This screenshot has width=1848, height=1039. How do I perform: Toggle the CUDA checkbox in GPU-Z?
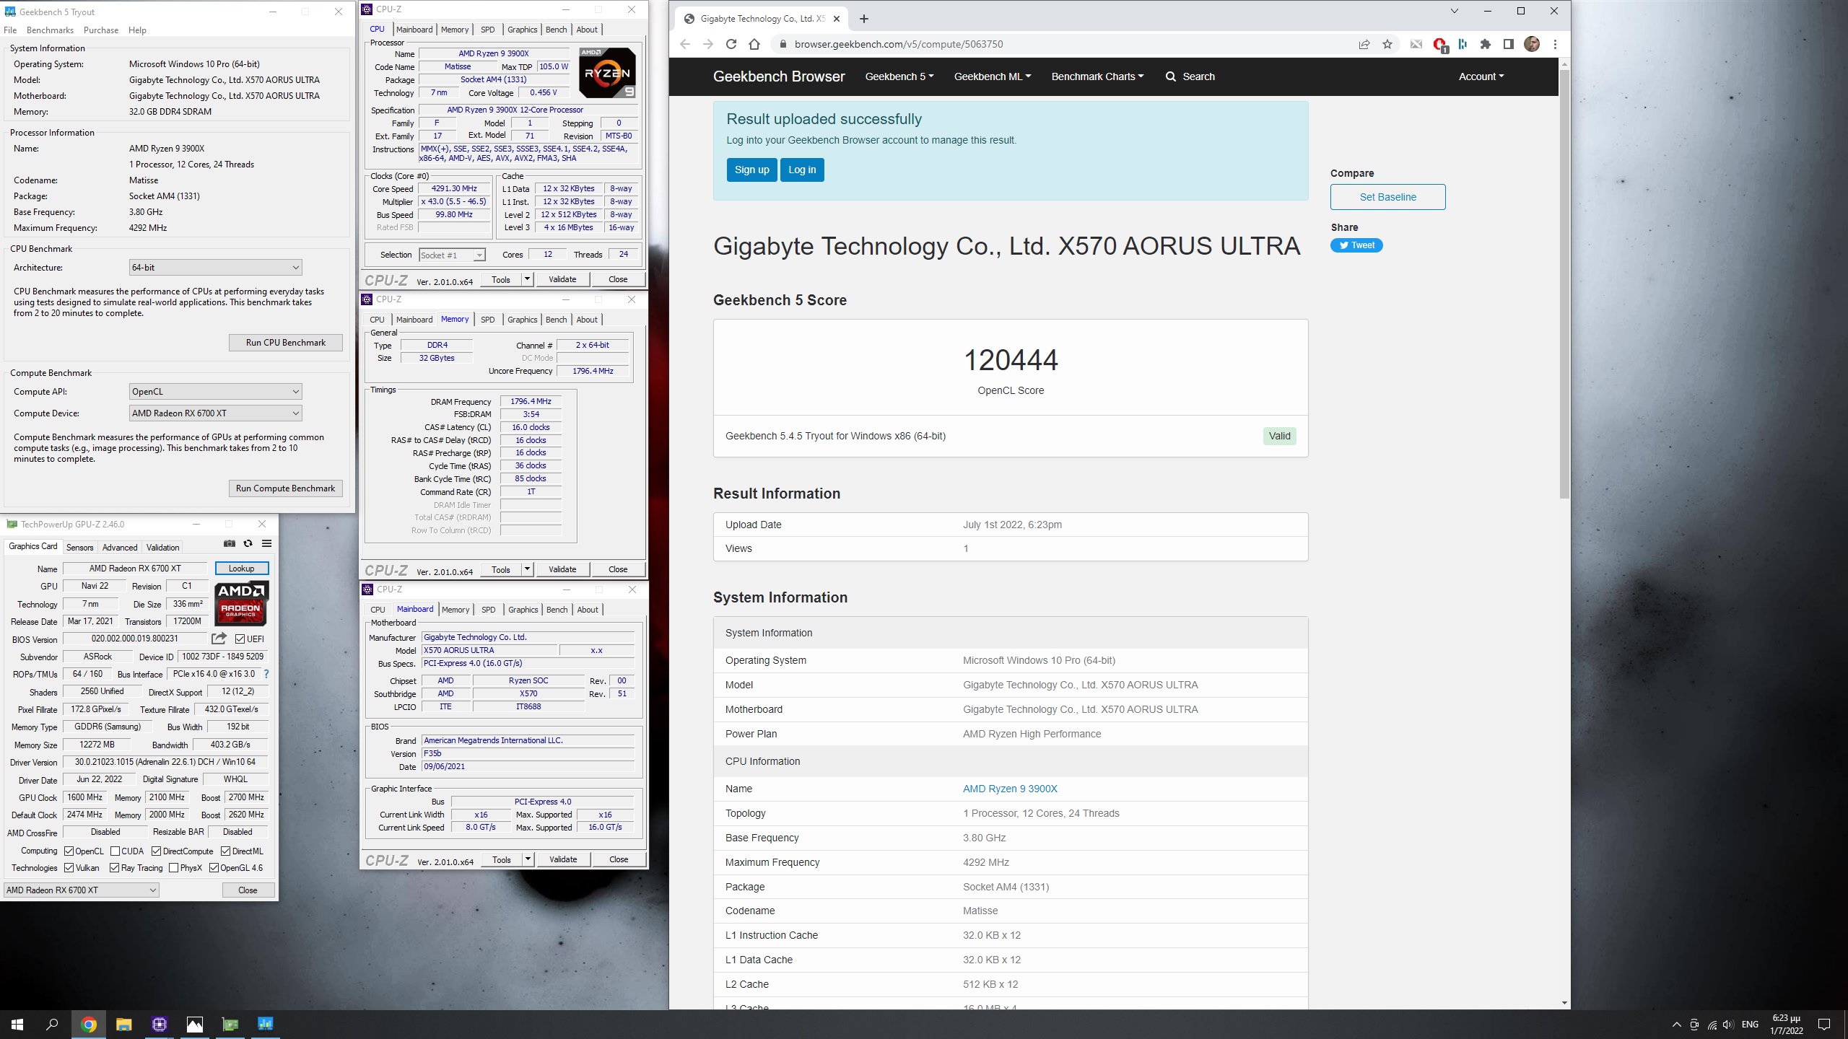coord(115,851)
